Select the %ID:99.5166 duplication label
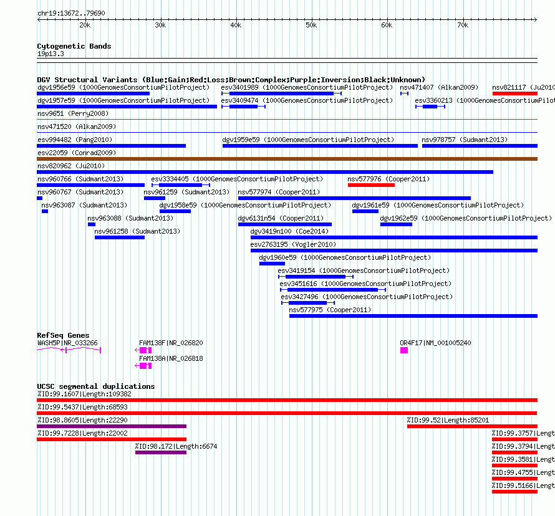 pyautogui.click(x=523, y=485)
